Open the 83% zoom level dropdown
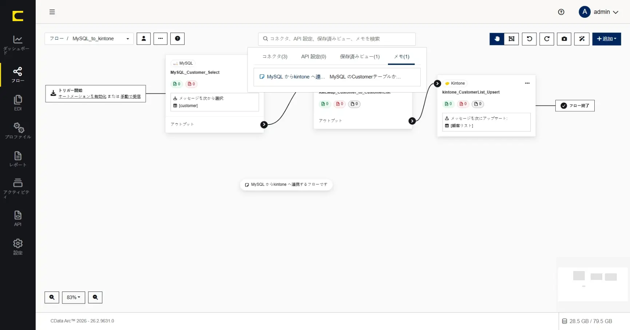 pyautogui.click(x=74, y=297)
